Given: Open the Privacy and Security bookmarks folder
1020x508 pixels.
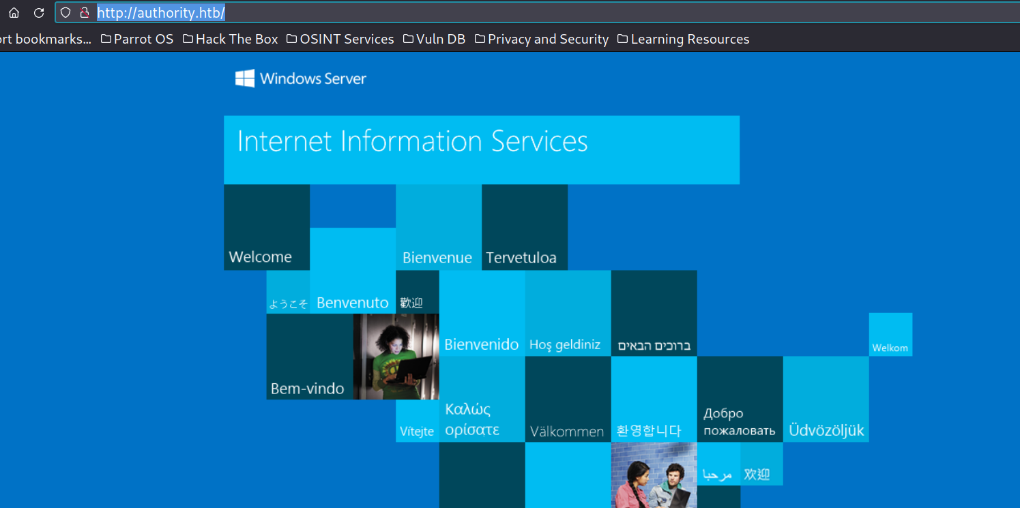Looking at the screenshot, I should point(542,39).
